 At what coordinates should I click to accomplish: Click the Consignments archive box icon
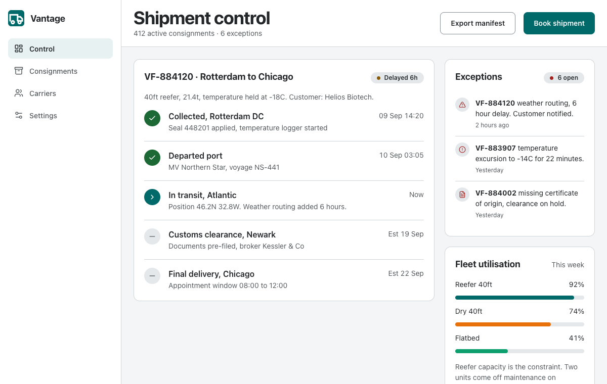19,71
